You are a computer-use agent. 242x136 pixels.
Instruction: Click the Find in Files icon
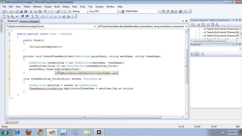[123, 11]
